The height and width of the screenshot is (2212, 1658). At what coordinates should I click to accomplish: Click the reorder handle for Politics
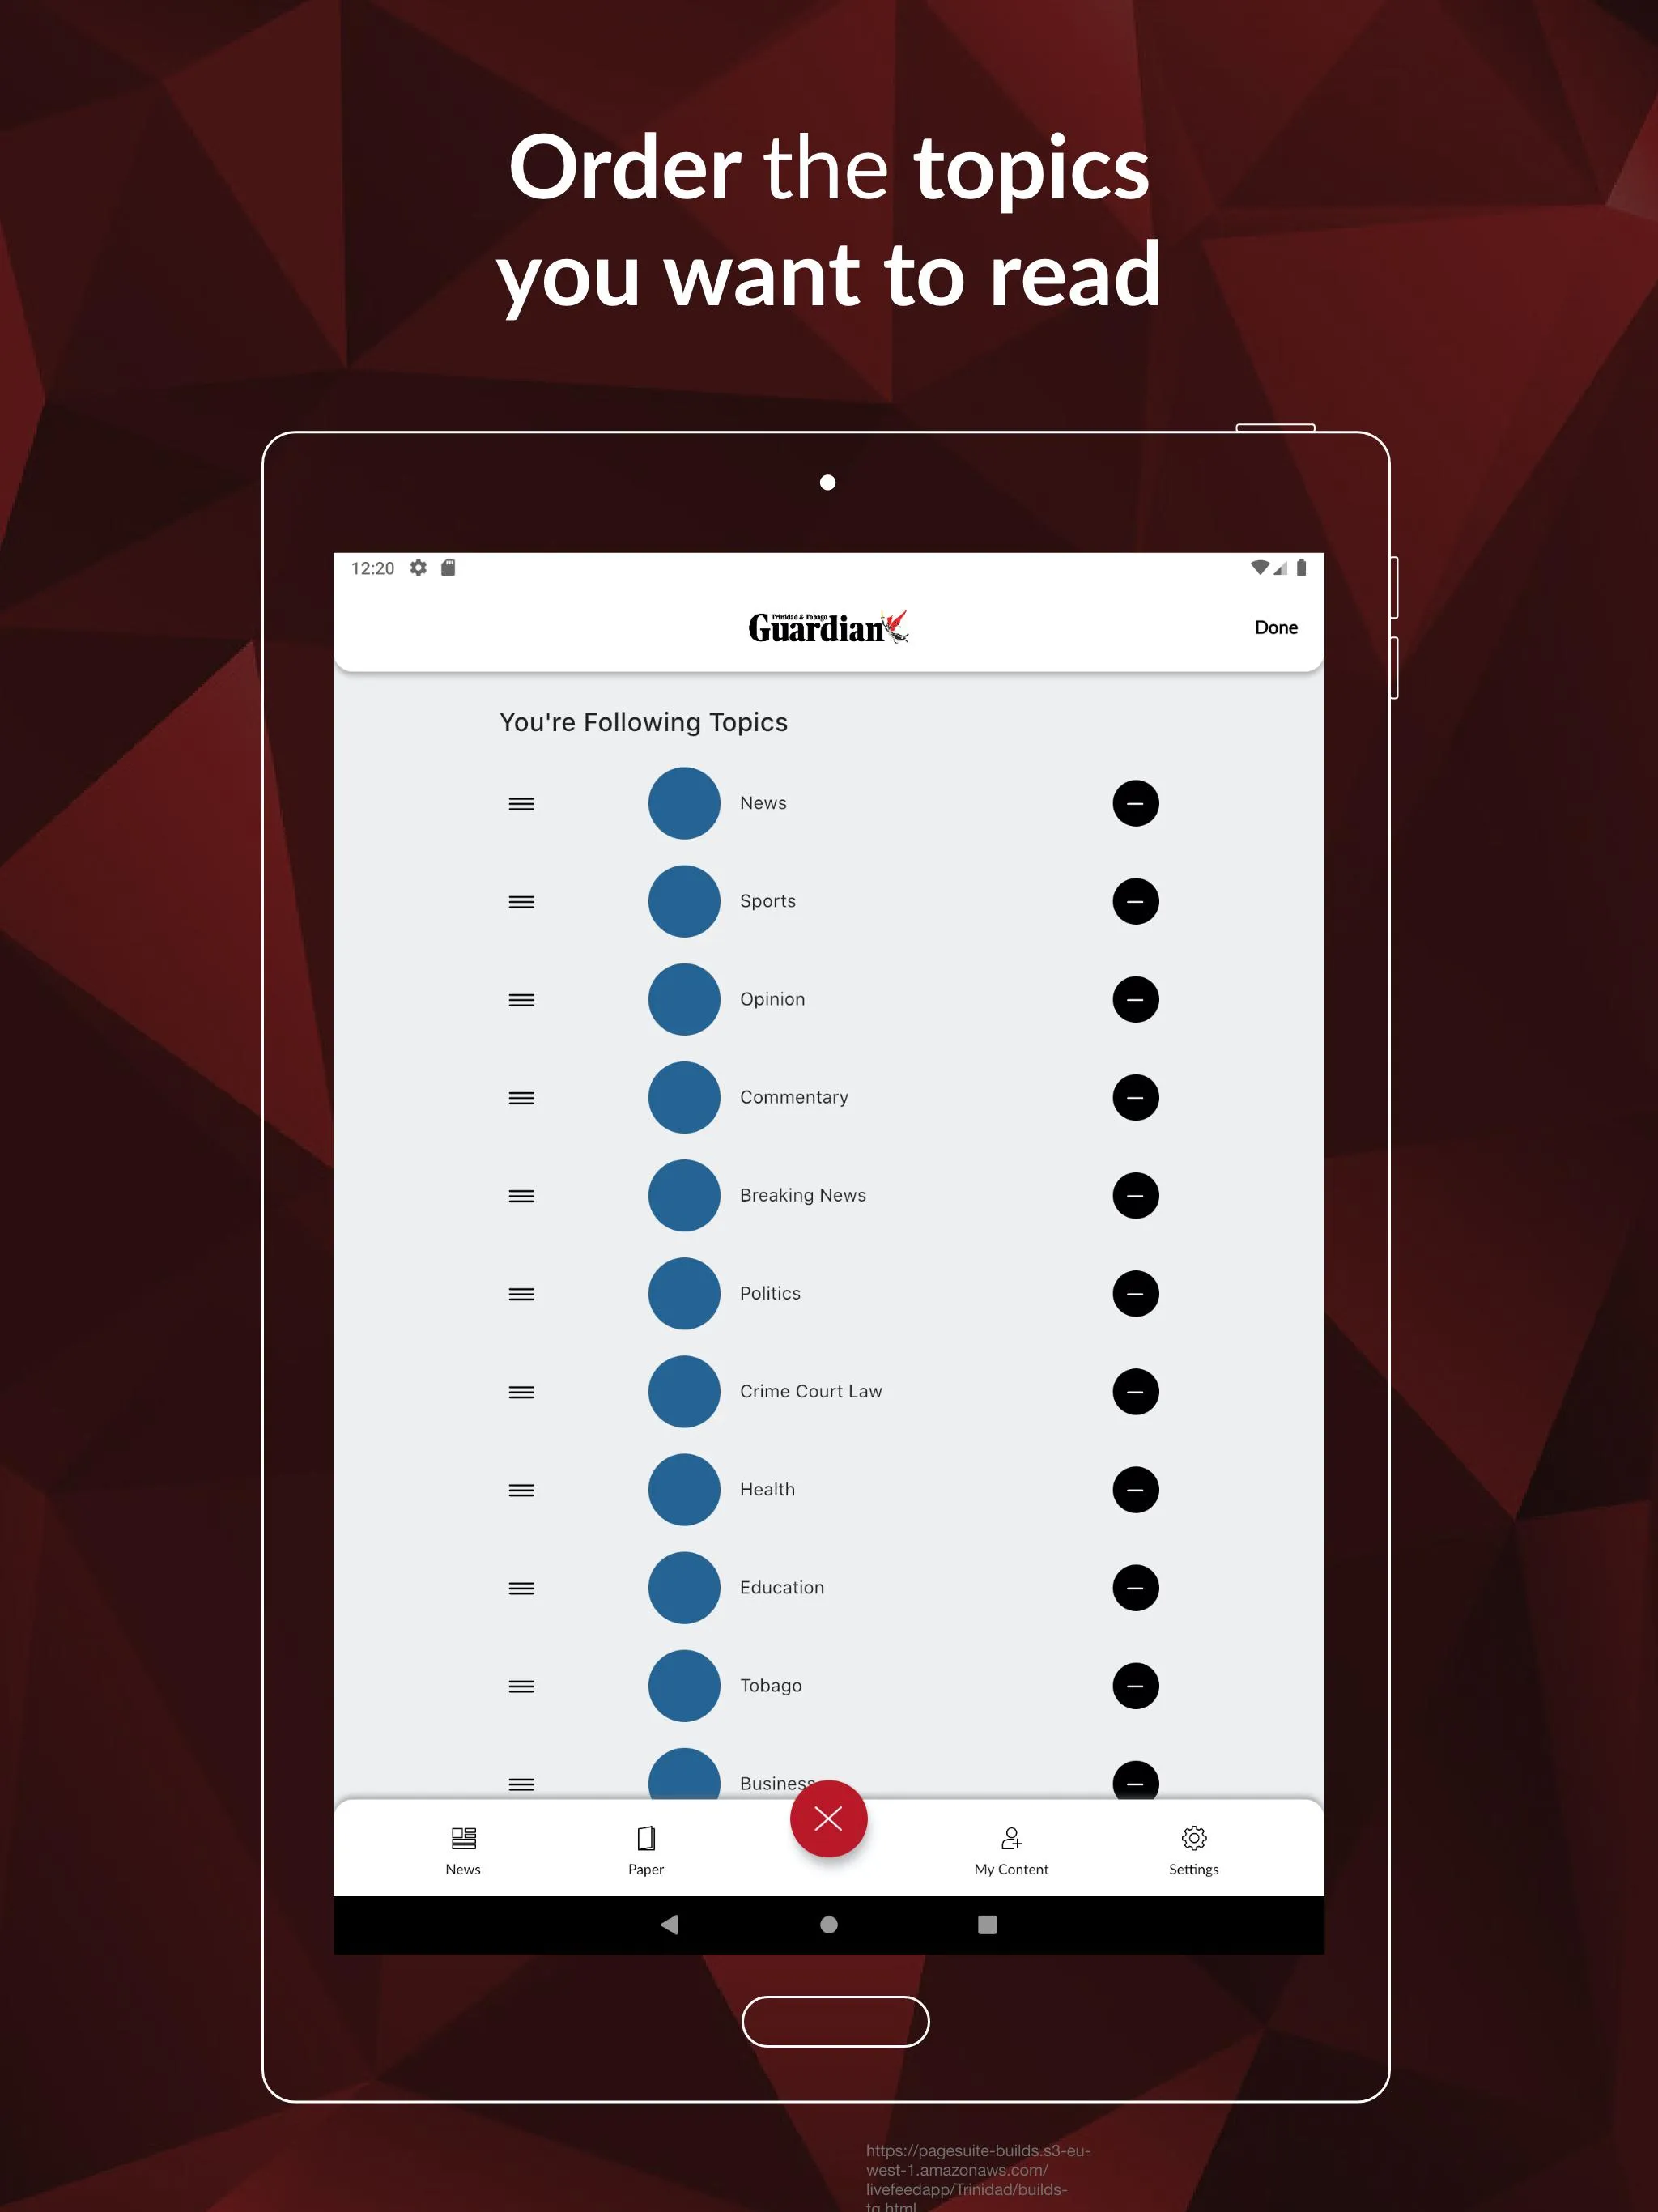point(522,1292)
